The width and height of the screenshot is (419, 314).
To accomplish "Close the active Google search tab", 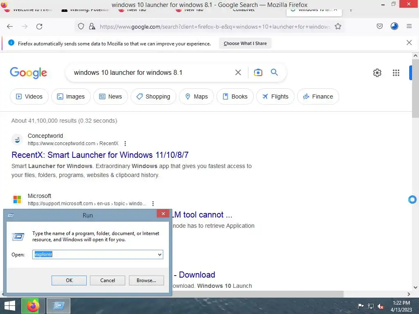I will (x=336, y=10).
